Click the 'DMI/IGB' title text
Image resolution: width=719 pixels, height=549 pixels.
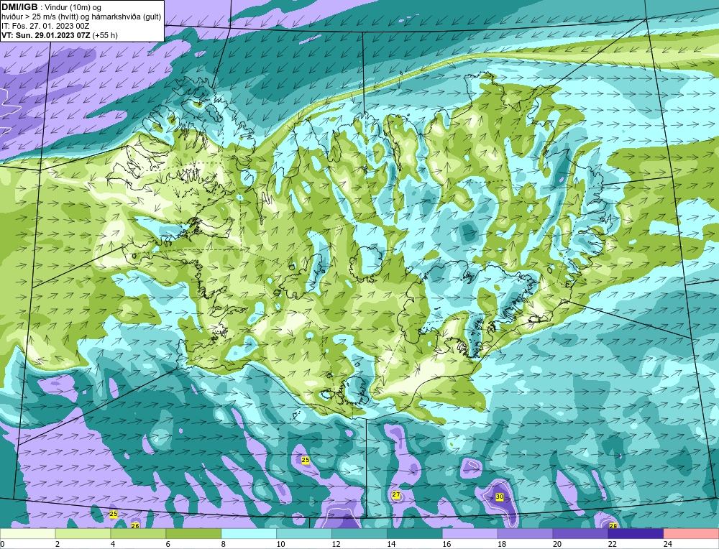tap(19, 7)
